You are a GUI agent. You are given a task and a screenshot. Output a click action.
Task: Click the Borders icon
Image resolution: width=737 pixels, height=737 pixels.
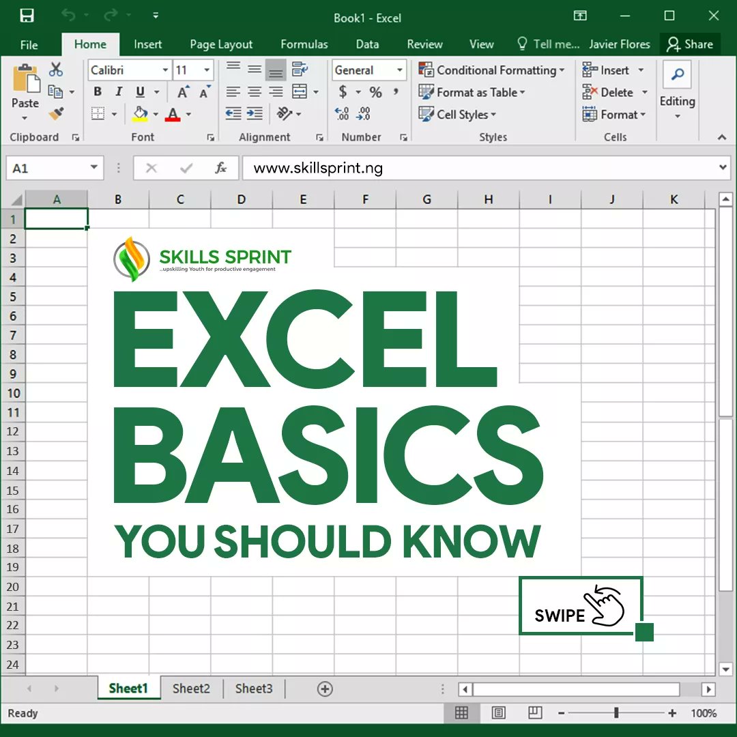98,114
